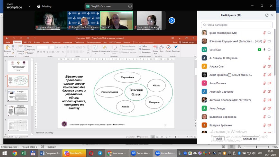Pop out the Participants panel
This screenshot has width=279, height=157.
[267, 15]
